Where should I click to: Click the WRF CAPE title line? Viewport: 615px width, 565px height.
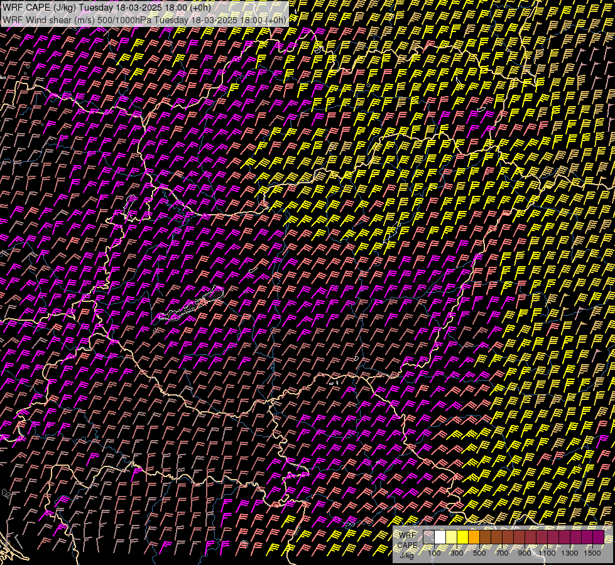107,7
